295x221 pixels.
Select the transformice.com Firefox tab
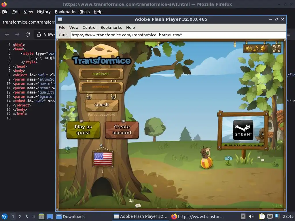click(29, 22)
